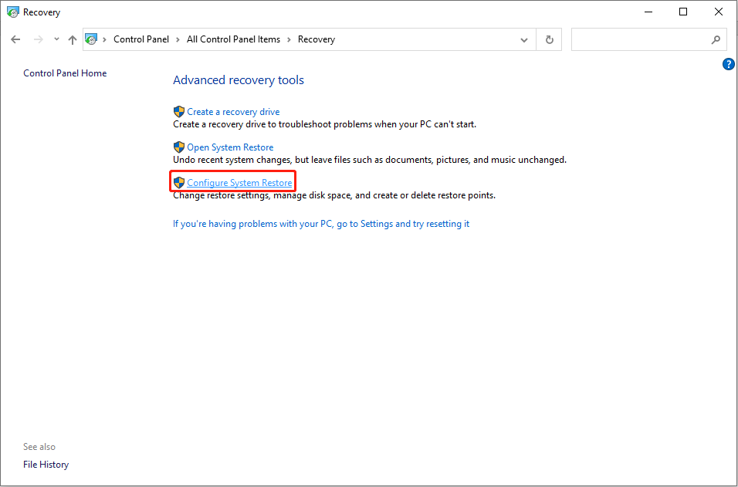Expand the chevron after All Control Panel Items
The height and width of the screenshot is (487, 738).
[x=289, y=39]
